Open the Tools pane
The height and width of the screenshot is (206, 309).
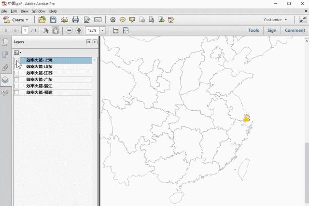click(253, 30)
